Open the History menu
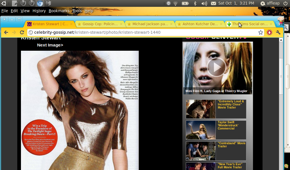This screenshot has width=290, height=170. click(39, 11)
